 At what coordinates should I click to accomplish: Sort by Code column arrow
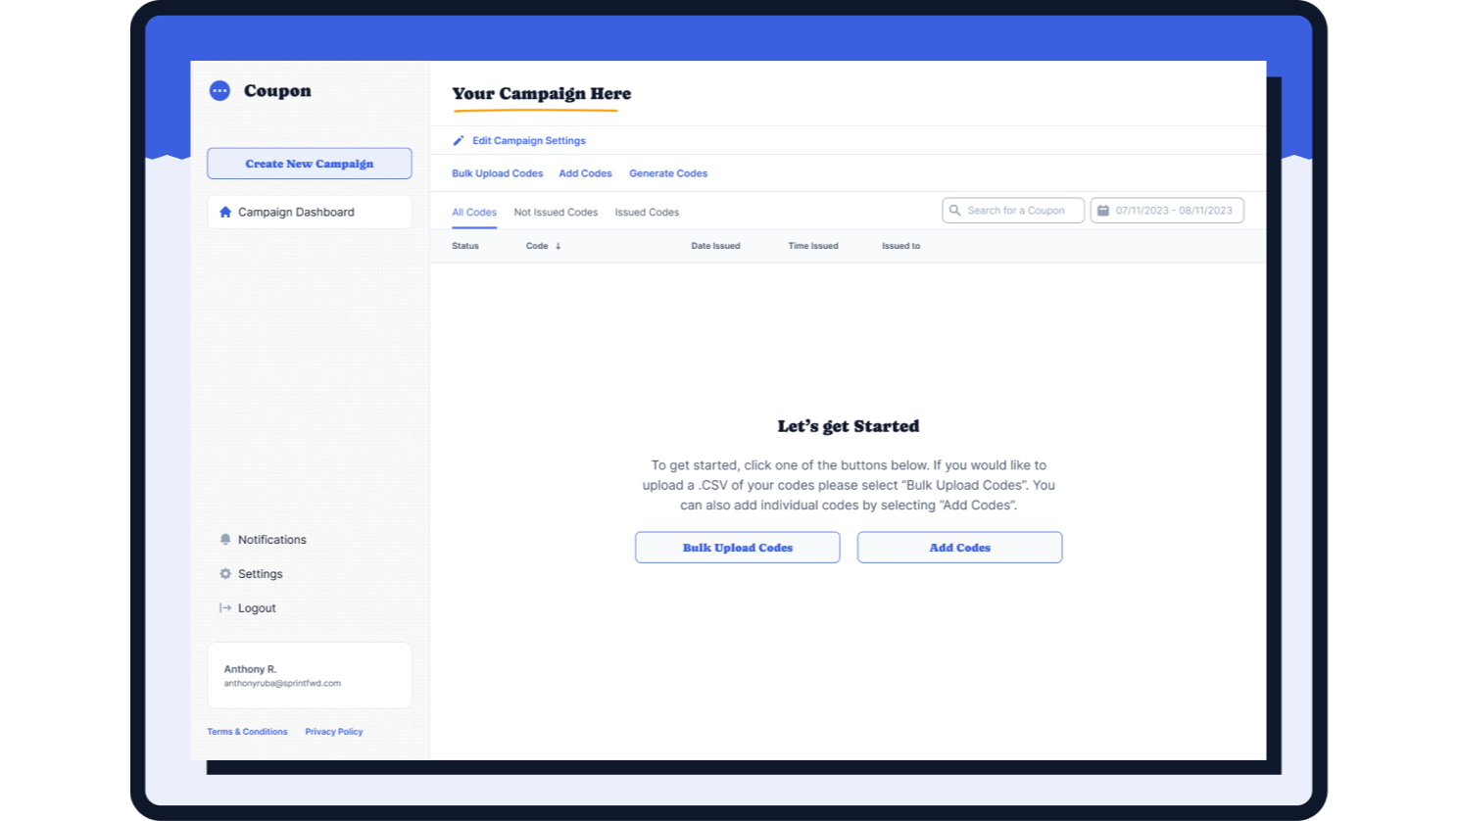[559, 246]
